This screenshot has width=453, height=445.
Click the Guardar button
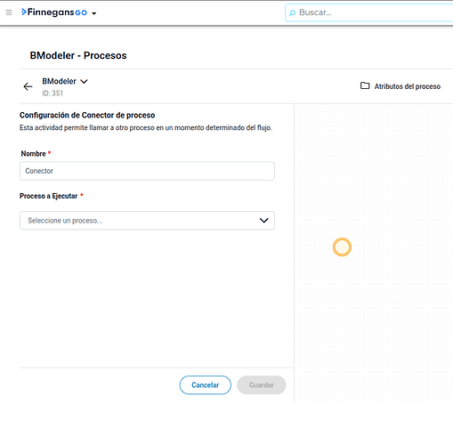coord(262,385)
